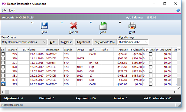The image size is (186, 112).
Task: Click the Auto button
Action: point(53,42)
